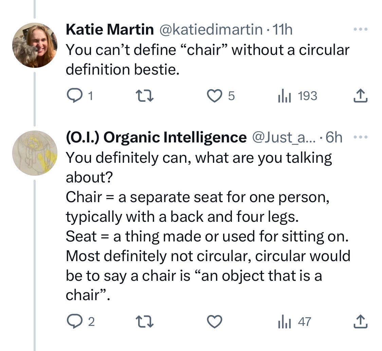Screen dimensions: 382x351
Task: Share Katie Martin's tweet
Action: [360, 96]
